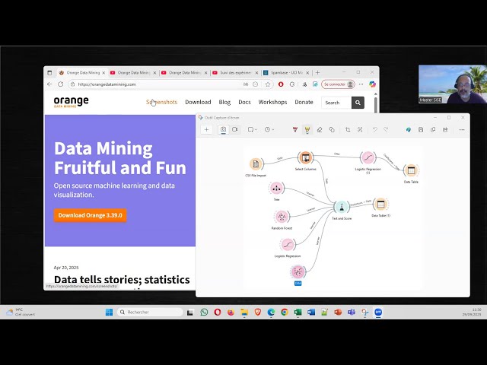The height and width of the screenshot is (365, 487).
Task: Click Download Orange 3.39.0 button
Action: [x=90, y=215]
